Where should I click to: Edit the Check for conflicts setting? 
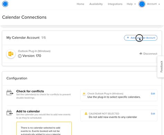click(x=153, y=94)
